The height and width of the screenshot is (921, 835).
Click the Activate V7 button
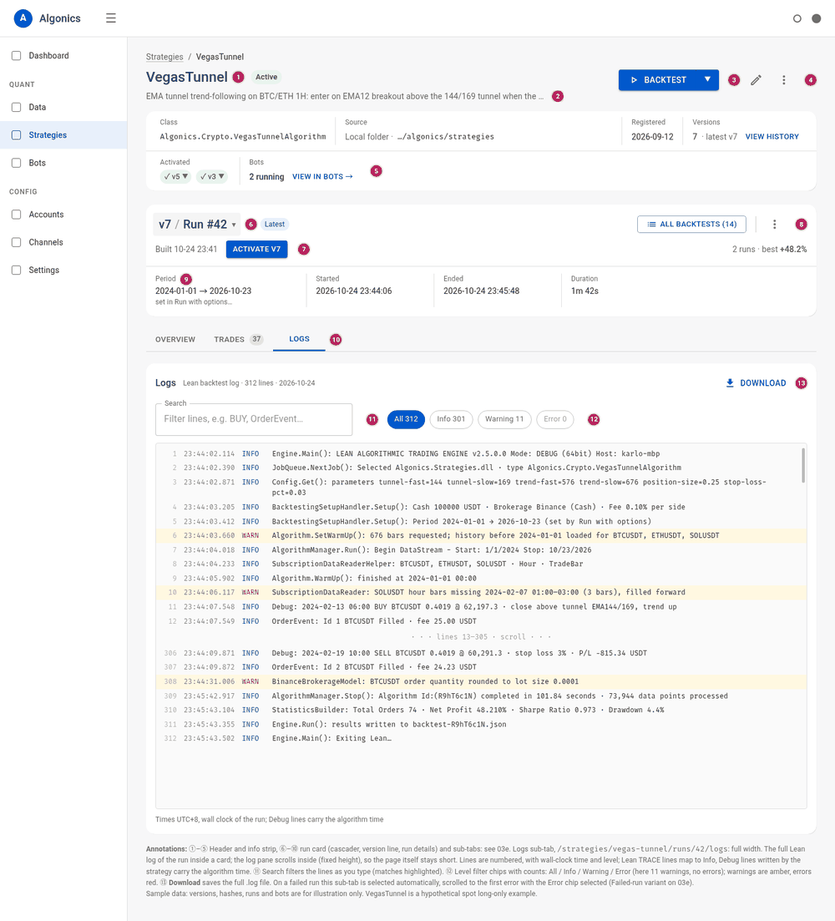coord(256,249)
